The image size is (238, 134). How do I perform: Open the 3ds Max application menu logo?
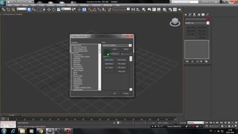[3, 3]
